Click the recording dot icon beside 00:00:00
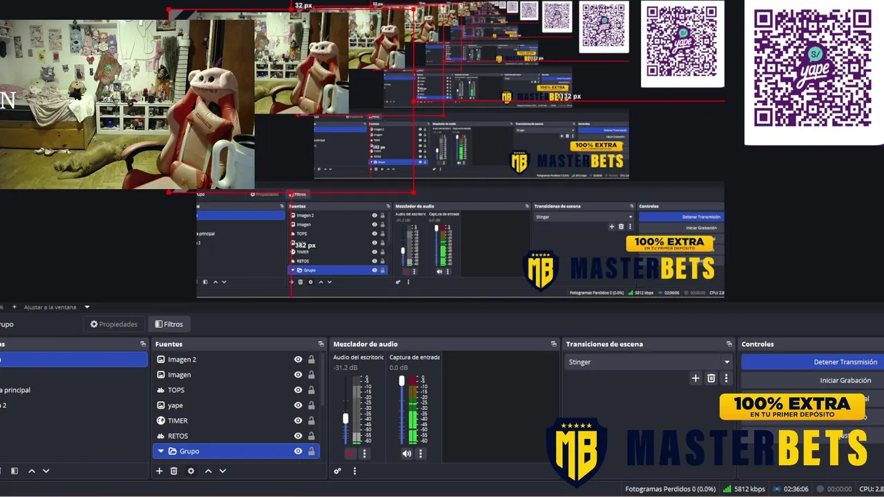This screenshot has height=497, width=884. pyautogui.click(x=820, y=489)
